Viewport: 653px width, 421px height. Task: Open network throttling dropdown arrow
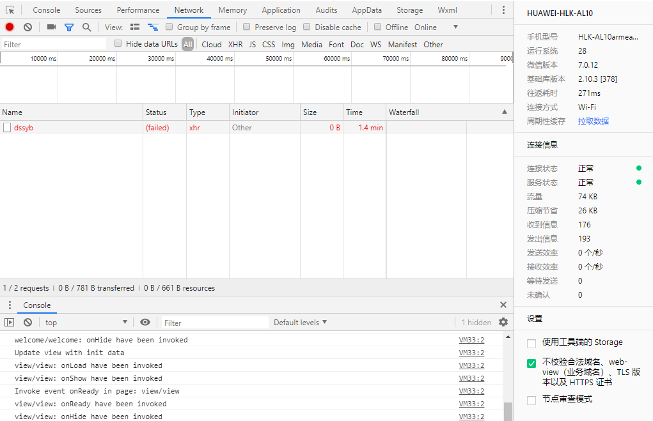pyautogui.click(x=455, y=27)
